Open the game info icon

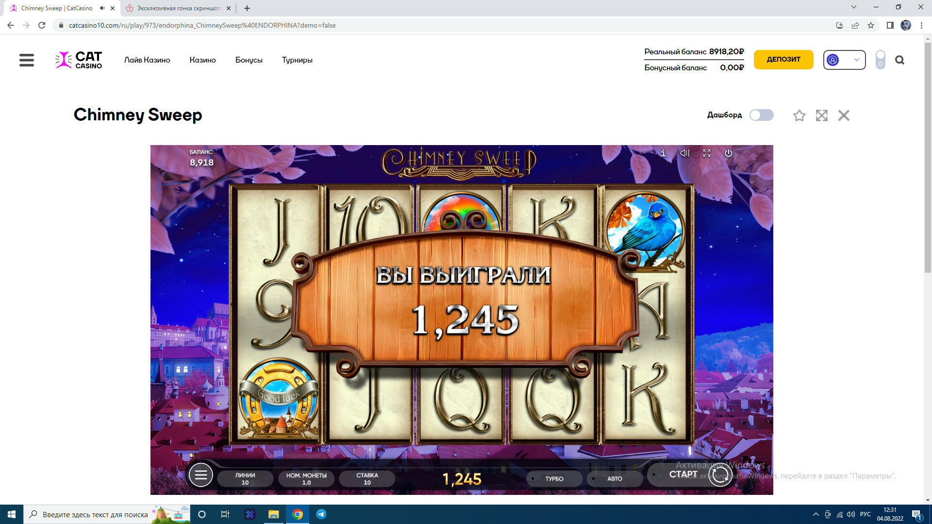[x=663, y=153]
